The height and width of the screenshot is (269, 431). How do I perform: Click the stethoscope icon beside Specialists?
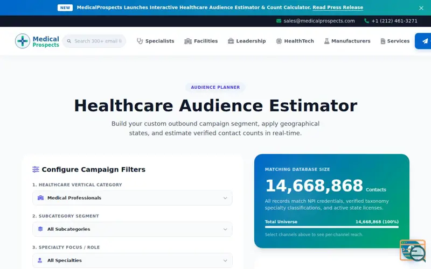140,41
